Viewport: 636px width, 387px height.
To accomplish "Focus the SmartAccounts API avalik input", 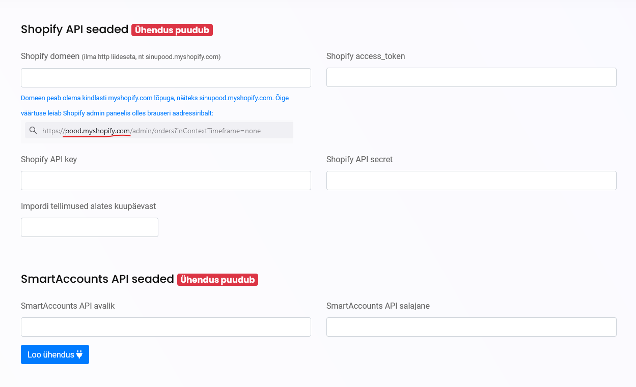I will point(165,327).
